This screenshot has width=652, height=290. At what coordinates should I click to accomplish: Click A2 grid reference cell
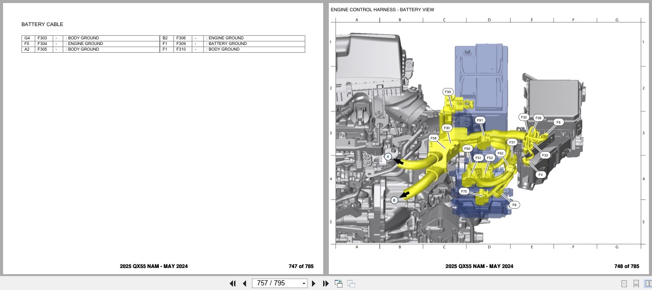[x=27, y=49]
